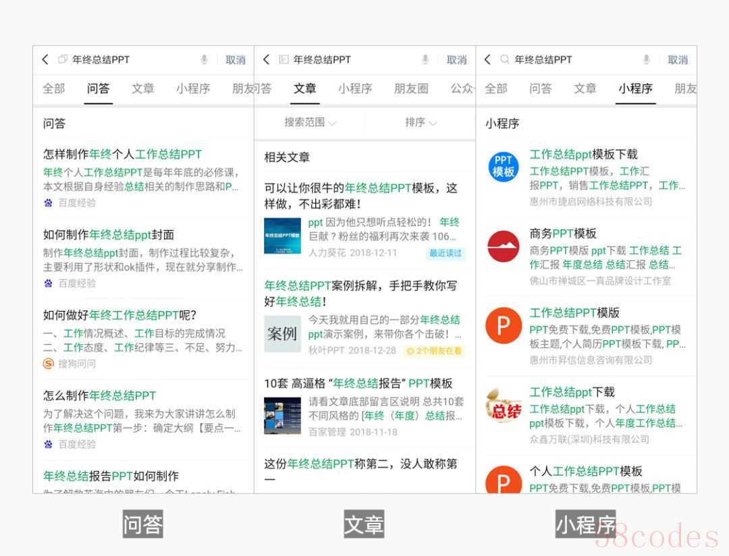This screenshot has width=729, height=556.
Task: Open the 总结 icon for 工作总结ppt下载
Action: (x=504, y=406)
